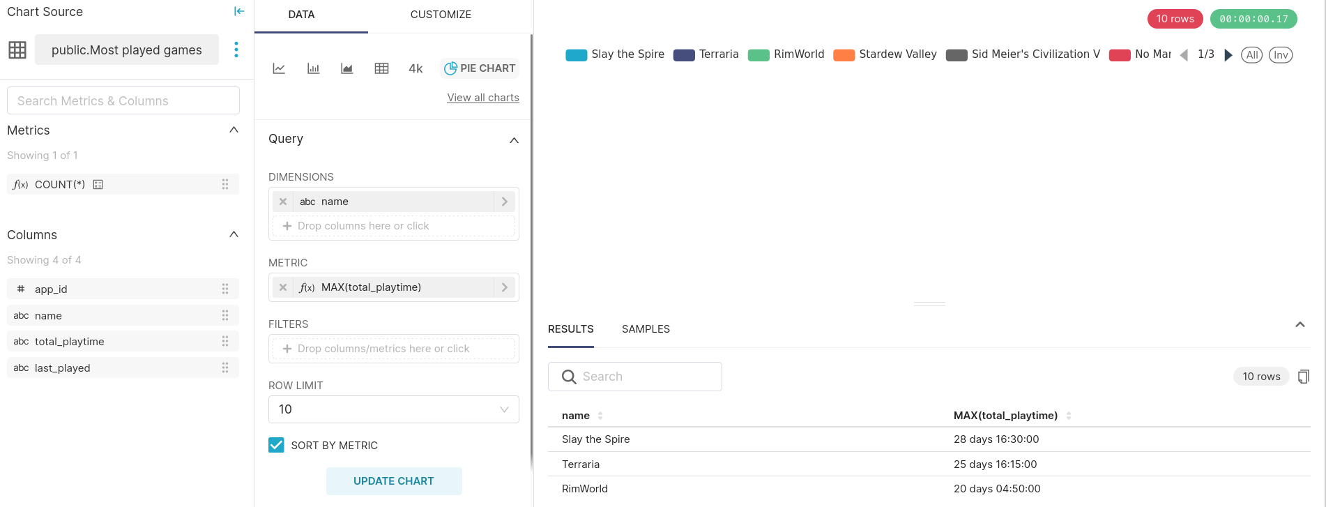The image size is (1326, 507).
Task: Collapse the results panel
Action: coord(1300,325)
